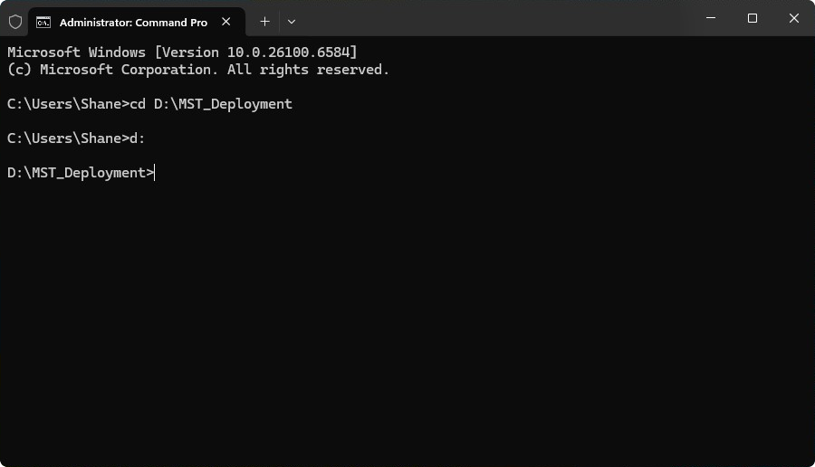Click the Microsoft Windows version line
The image size is (815, 467).
pyautogui.click(x=182, y=52)
